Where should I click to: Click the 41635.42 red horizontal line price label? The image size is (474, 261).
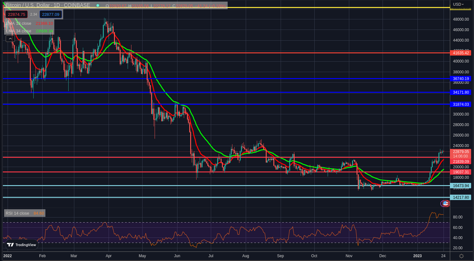pos(461,53)
